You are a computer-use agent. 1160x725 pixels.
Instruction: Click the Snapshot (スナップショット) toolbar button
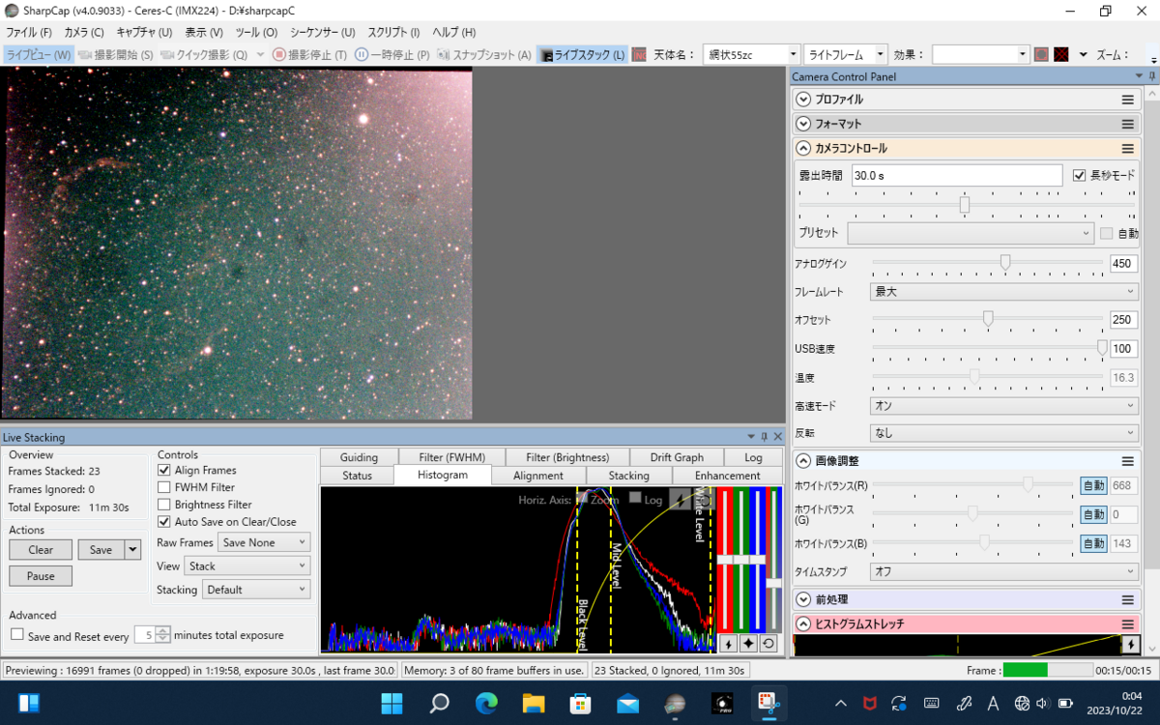485,55
